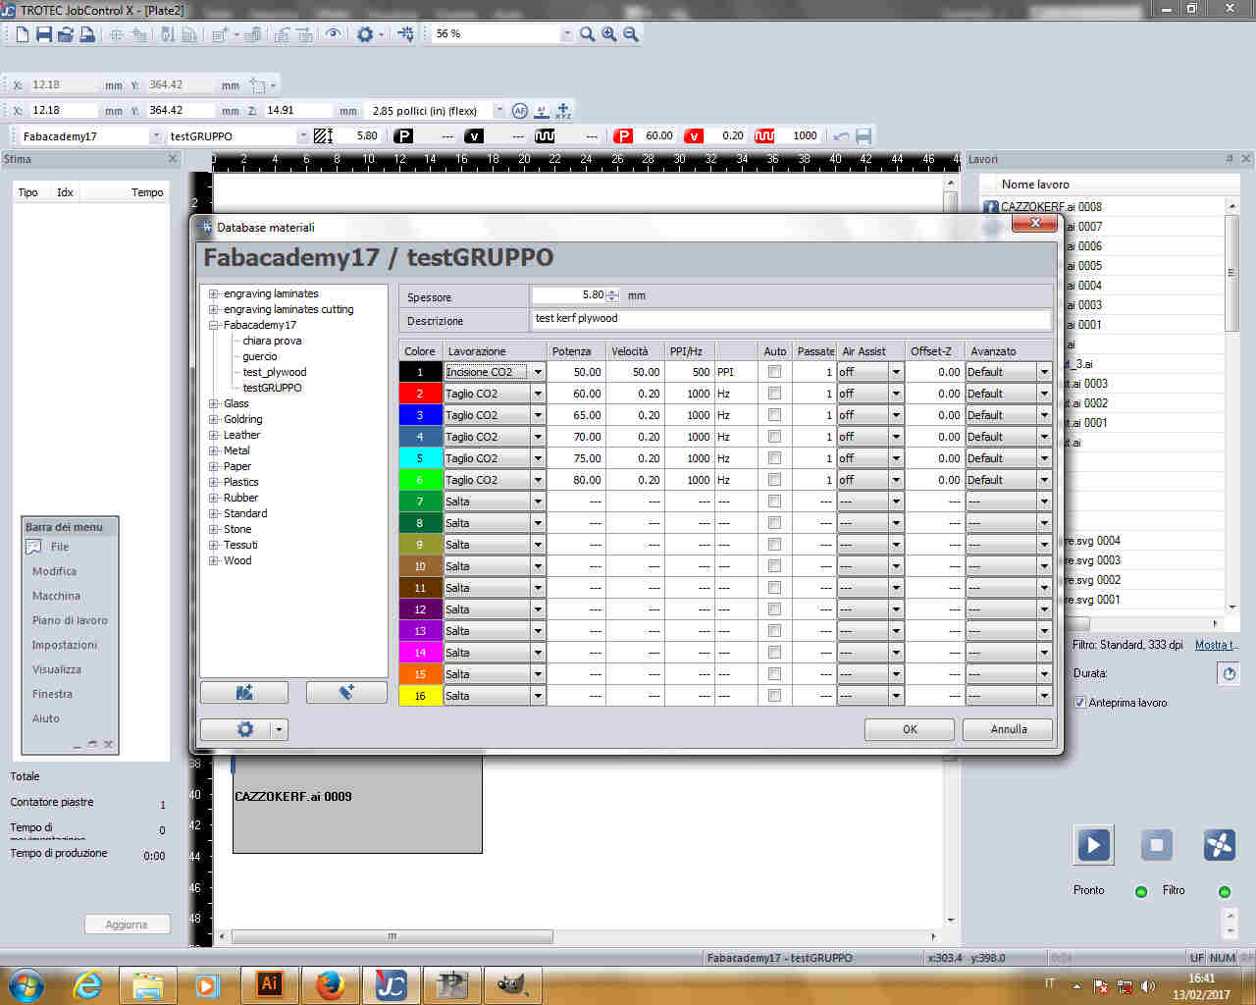
Task: Click the magnifier zoom icon
Action: (x=587, y=34)
